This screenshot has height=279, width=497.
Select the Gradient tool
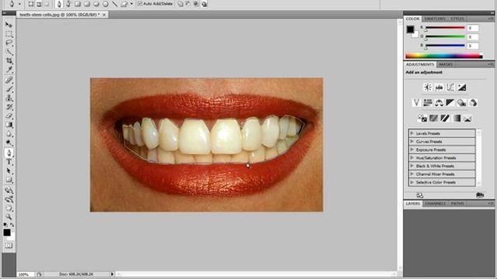coord(9,125)
